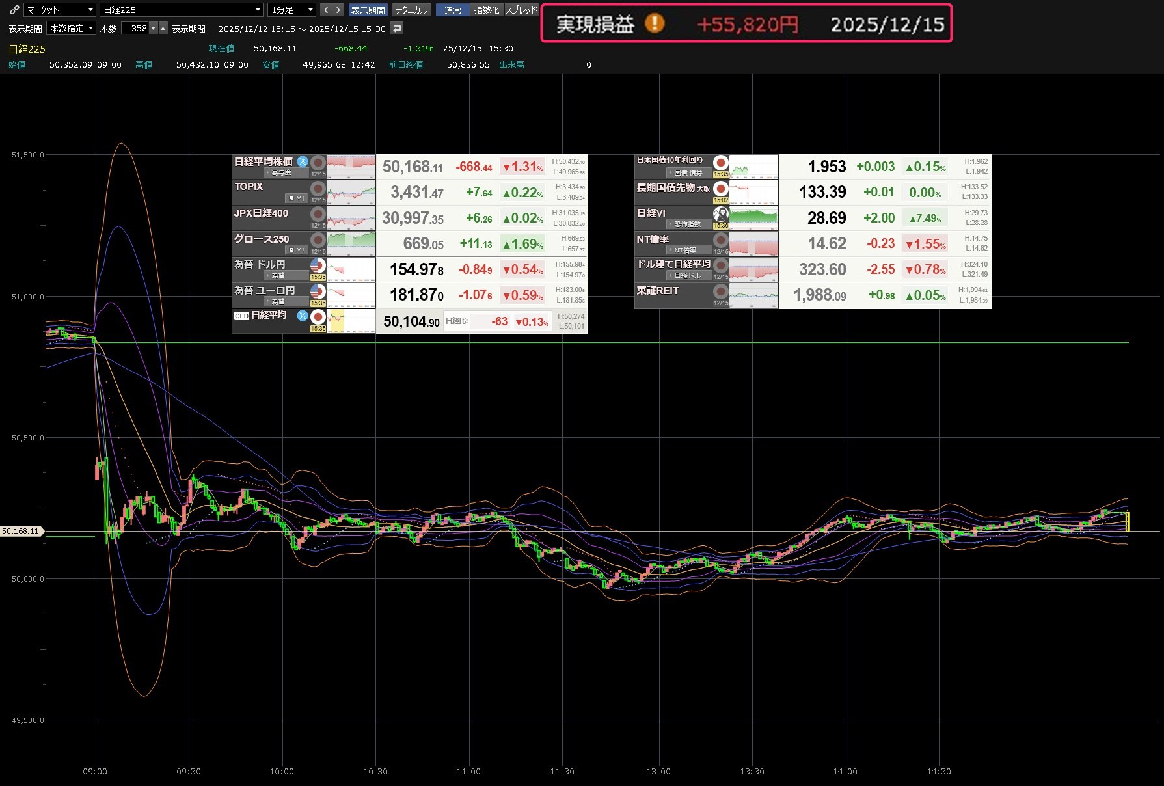Open the テクニカル tab
The width and height of the screenshot is (1164, 786).
pyautogui.click(x=411, y=10)
